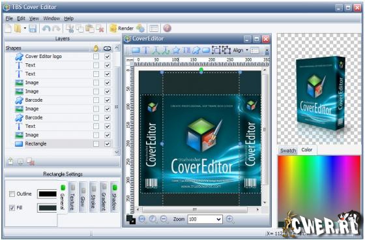Pick a color from the rainbow spectrum
Image resolution: width=365 pixels, height=240 pixels.
[319, 188]
